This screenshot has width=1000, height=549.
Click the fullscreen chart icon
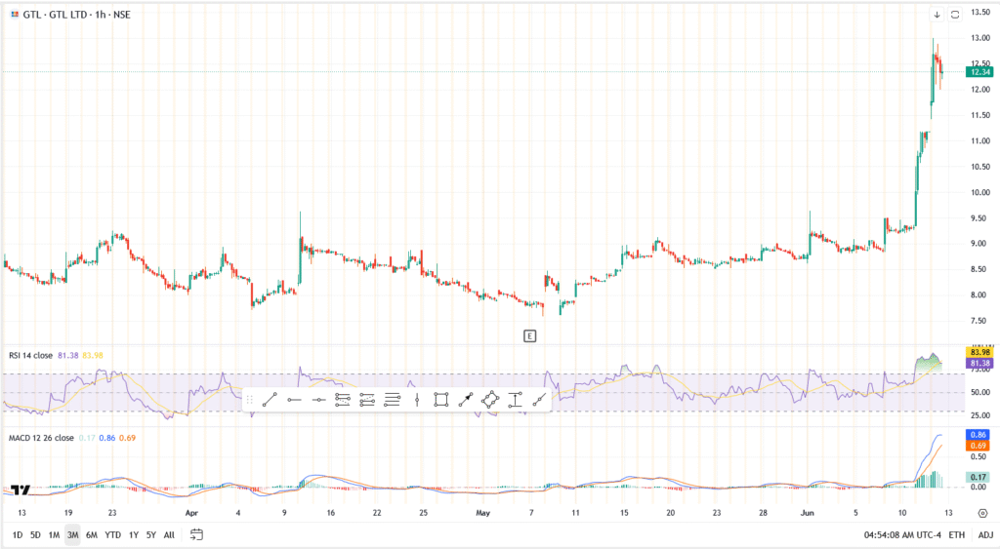(955, 14)
